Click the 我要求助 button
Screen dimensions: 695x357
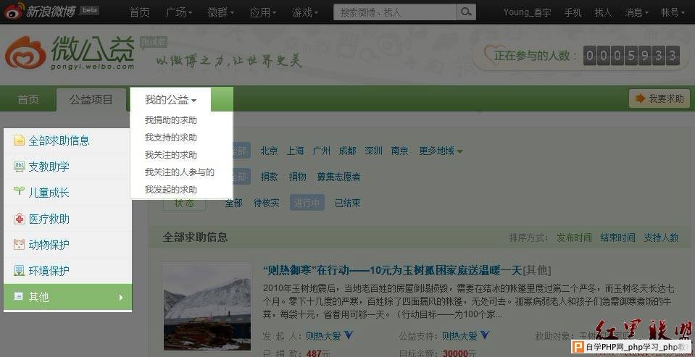tap(659, 98)
